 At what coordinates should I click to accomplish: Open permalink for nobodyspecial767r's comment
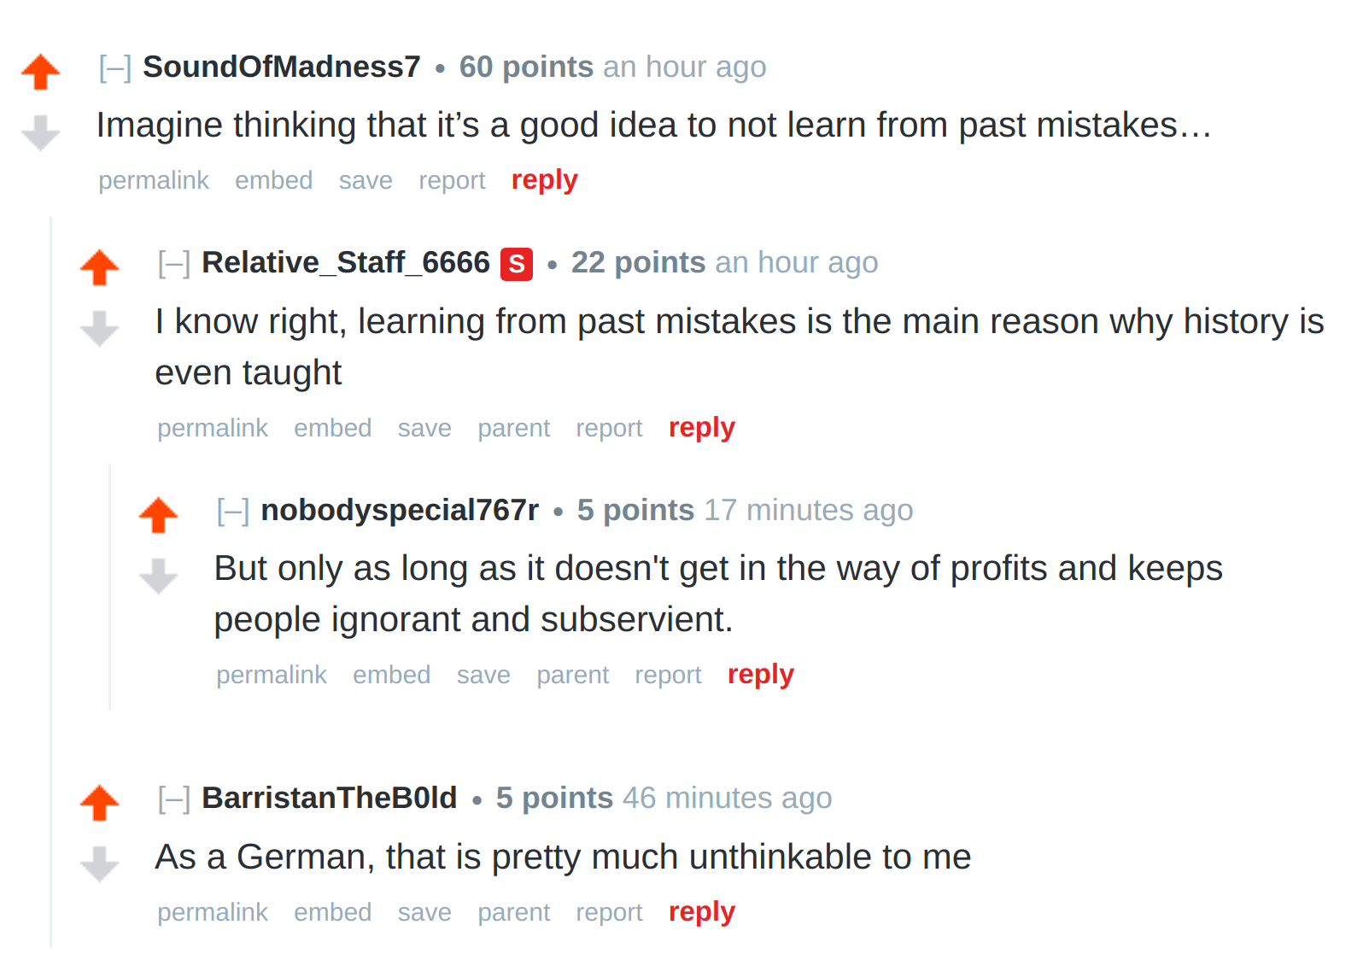pos(272,675)
